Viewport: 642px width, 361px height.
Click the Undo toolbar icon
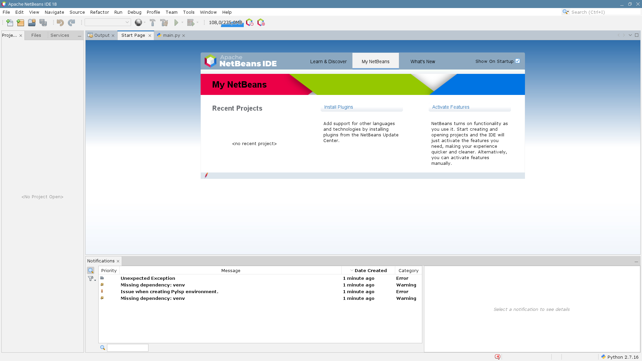click(x=60, y=23)
